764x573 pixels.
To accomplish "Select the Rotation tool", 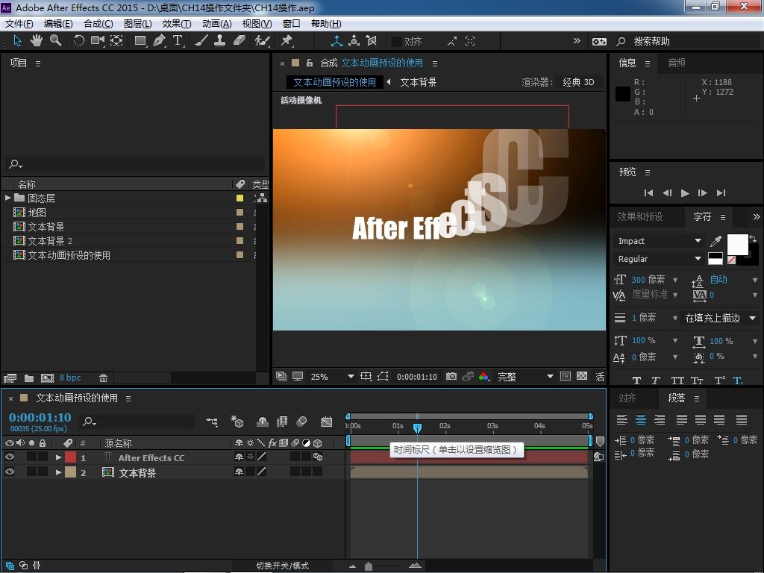I will click(78, 41).
